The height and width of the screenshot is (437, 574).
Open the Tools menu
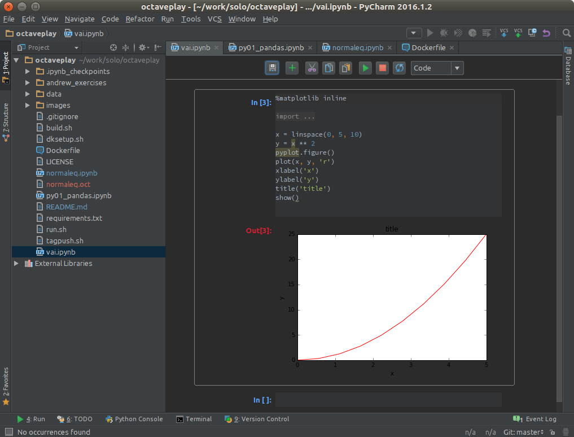tap(191, 19)
